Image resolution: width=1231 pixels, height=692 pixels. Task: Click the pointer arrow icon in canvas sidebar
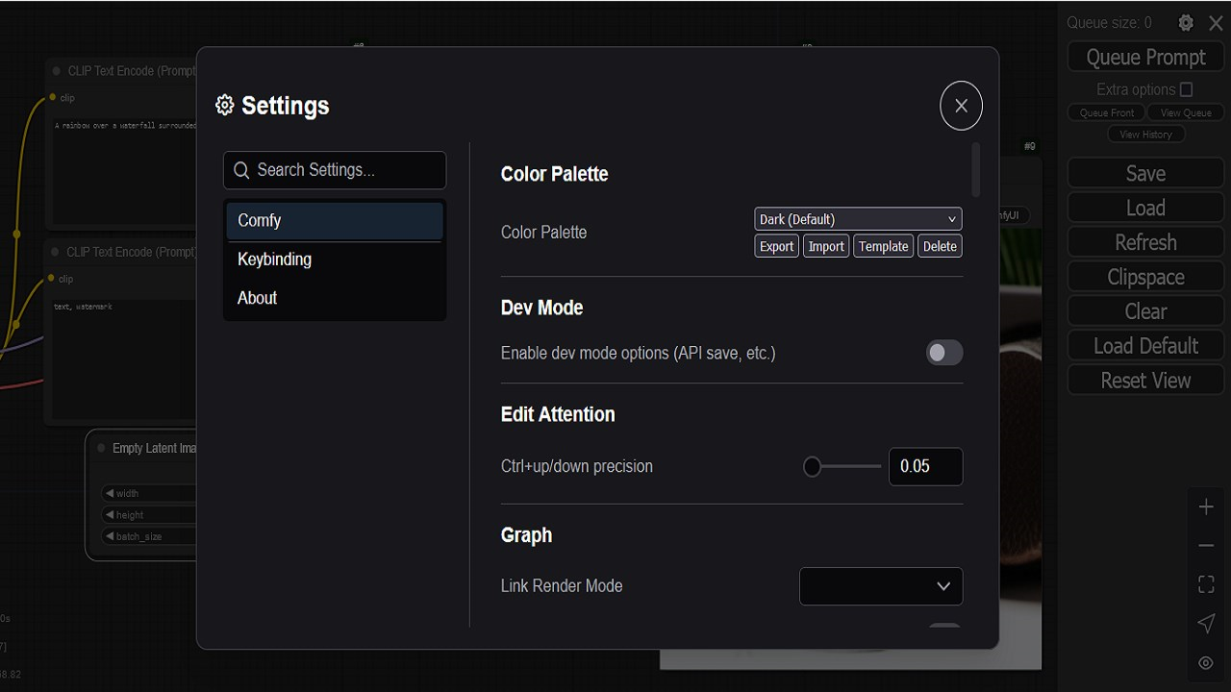[x=1206, y=623]
